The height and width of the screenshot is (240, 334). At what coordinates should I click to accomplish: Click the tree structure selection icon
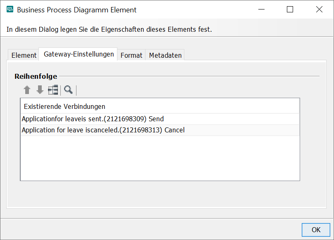[53, 90]
